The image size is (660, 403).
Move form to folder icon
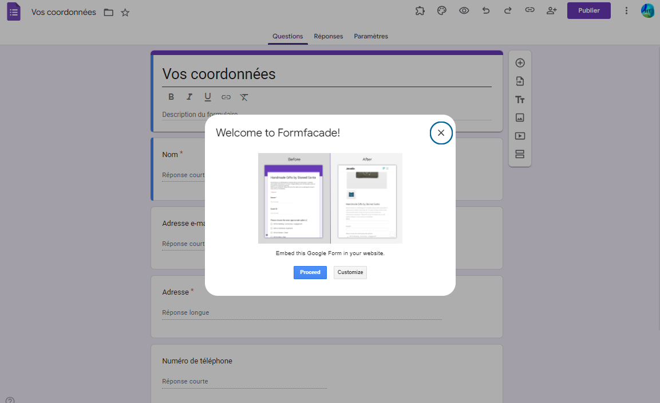tap(109, 13)
